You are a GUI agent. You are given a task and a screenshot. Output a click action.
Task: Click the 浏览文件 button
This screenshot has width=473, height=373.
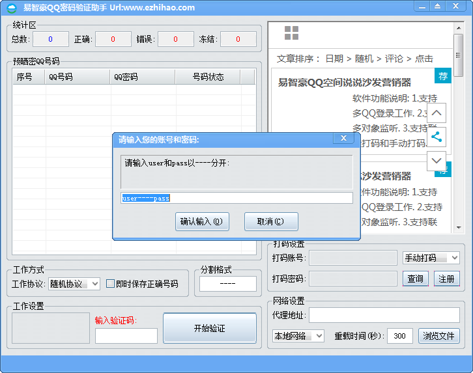[x=439, y=336]
